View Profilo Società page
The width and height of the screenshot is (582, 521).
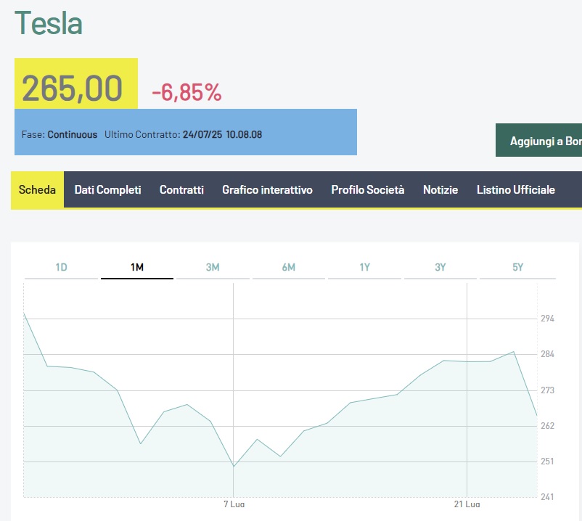pyautogui.click(x=367, y=189)
